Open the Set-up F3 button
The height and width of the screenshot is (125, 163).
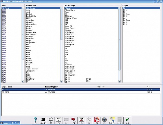[x=58, y=120]
